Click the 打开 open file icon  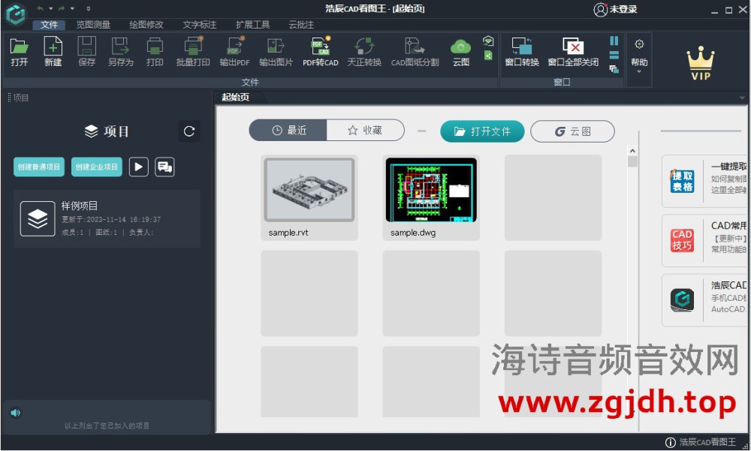pyautogui.click(x=20, y=52)
